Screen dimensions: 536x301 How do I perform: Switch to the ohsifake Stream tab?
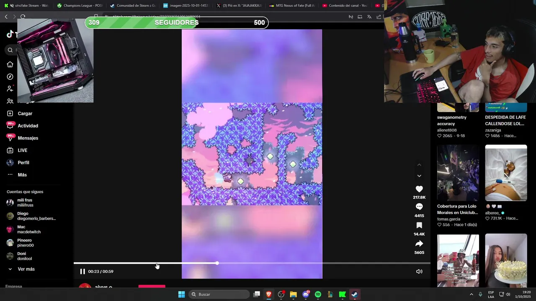[x=26, y=5]
